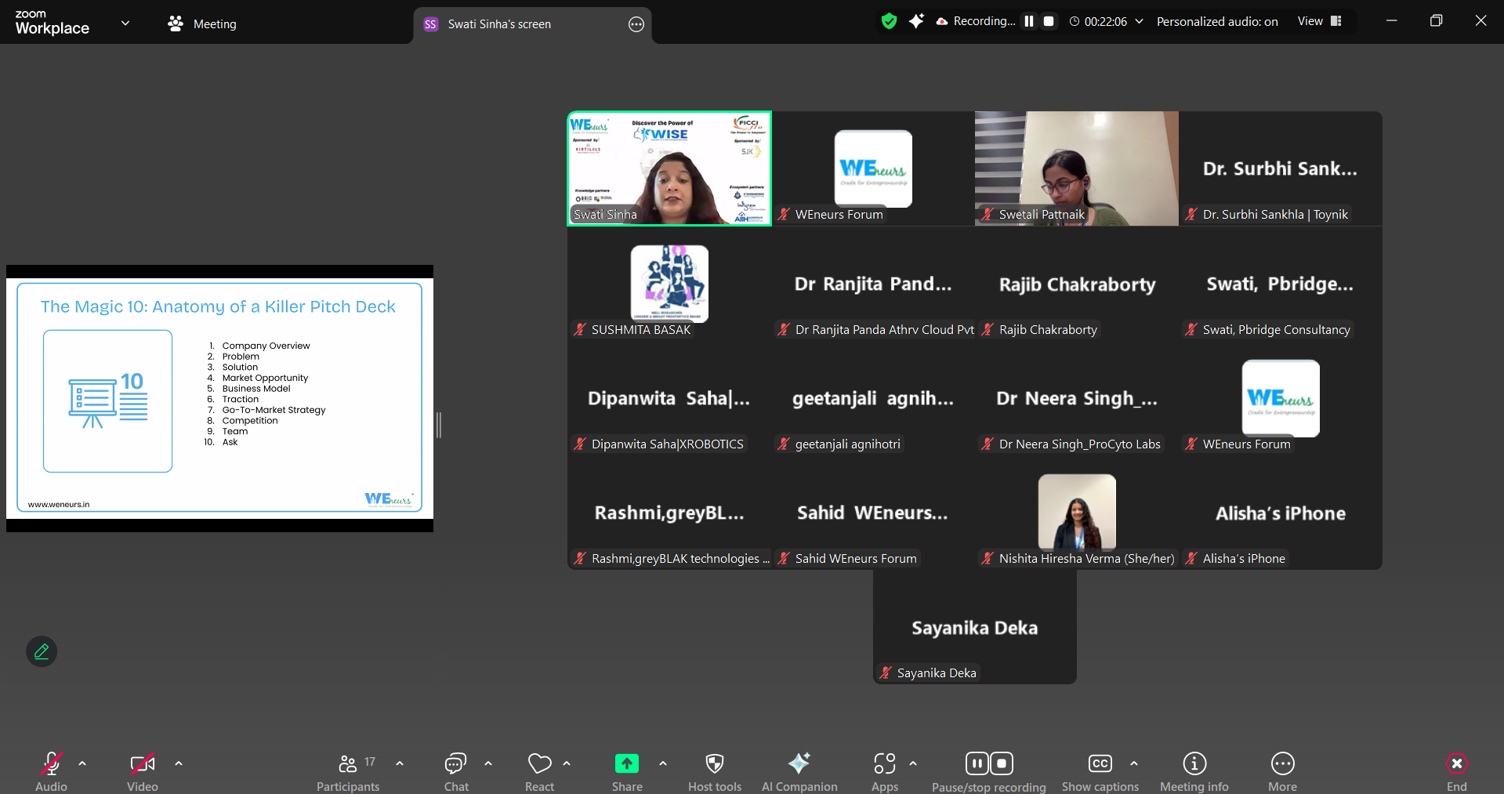
Task: Launch AI Companion from toolbar
Action: click(x=799, y=772)
